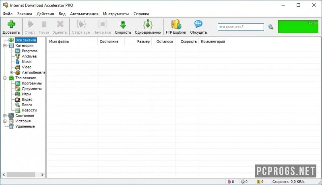Click the pink status bar downloads counter
The height and width of the screenshot is (185, 322).
tap(231, 181)
